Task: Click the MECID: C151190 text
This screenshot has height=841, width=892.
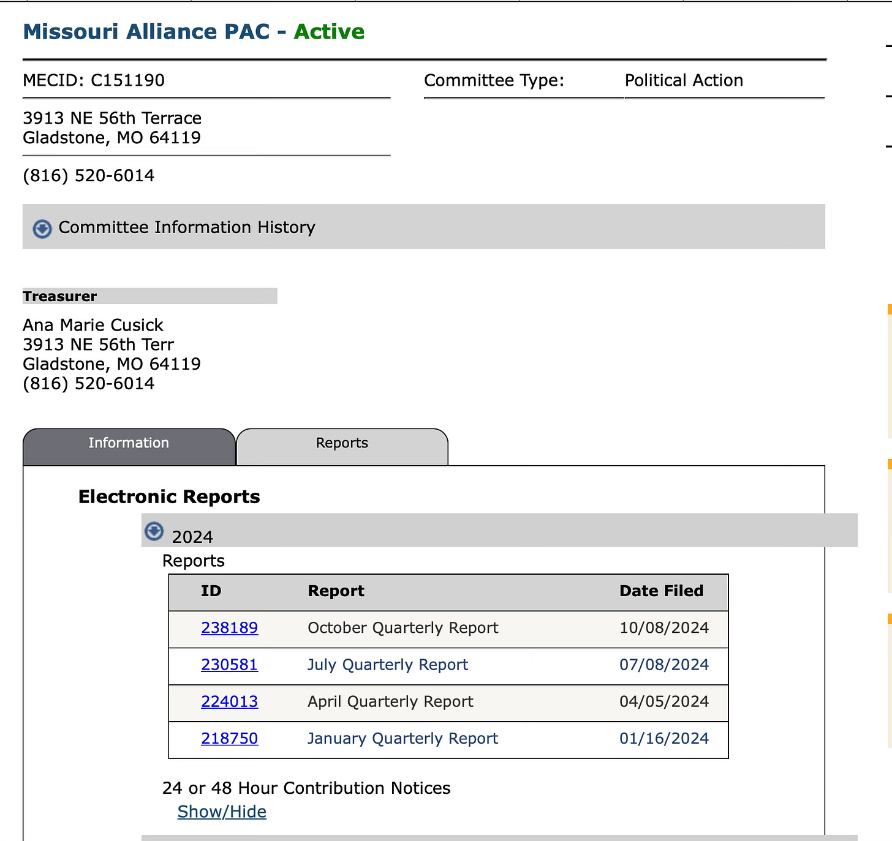Action: [x=94, y=80]
